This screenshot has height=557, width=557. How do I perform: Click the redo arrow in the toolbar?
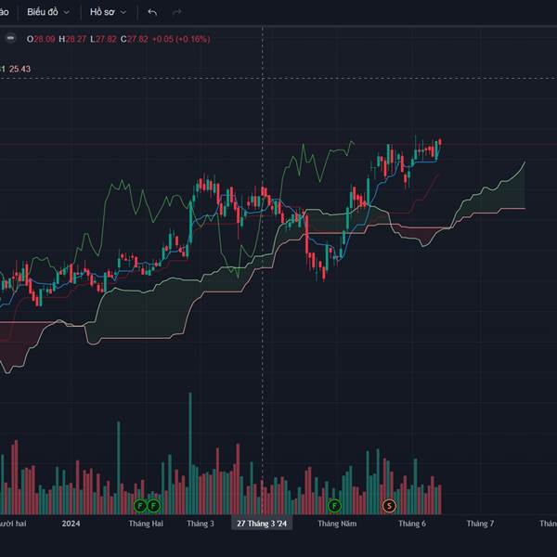[x=176, y=12]
